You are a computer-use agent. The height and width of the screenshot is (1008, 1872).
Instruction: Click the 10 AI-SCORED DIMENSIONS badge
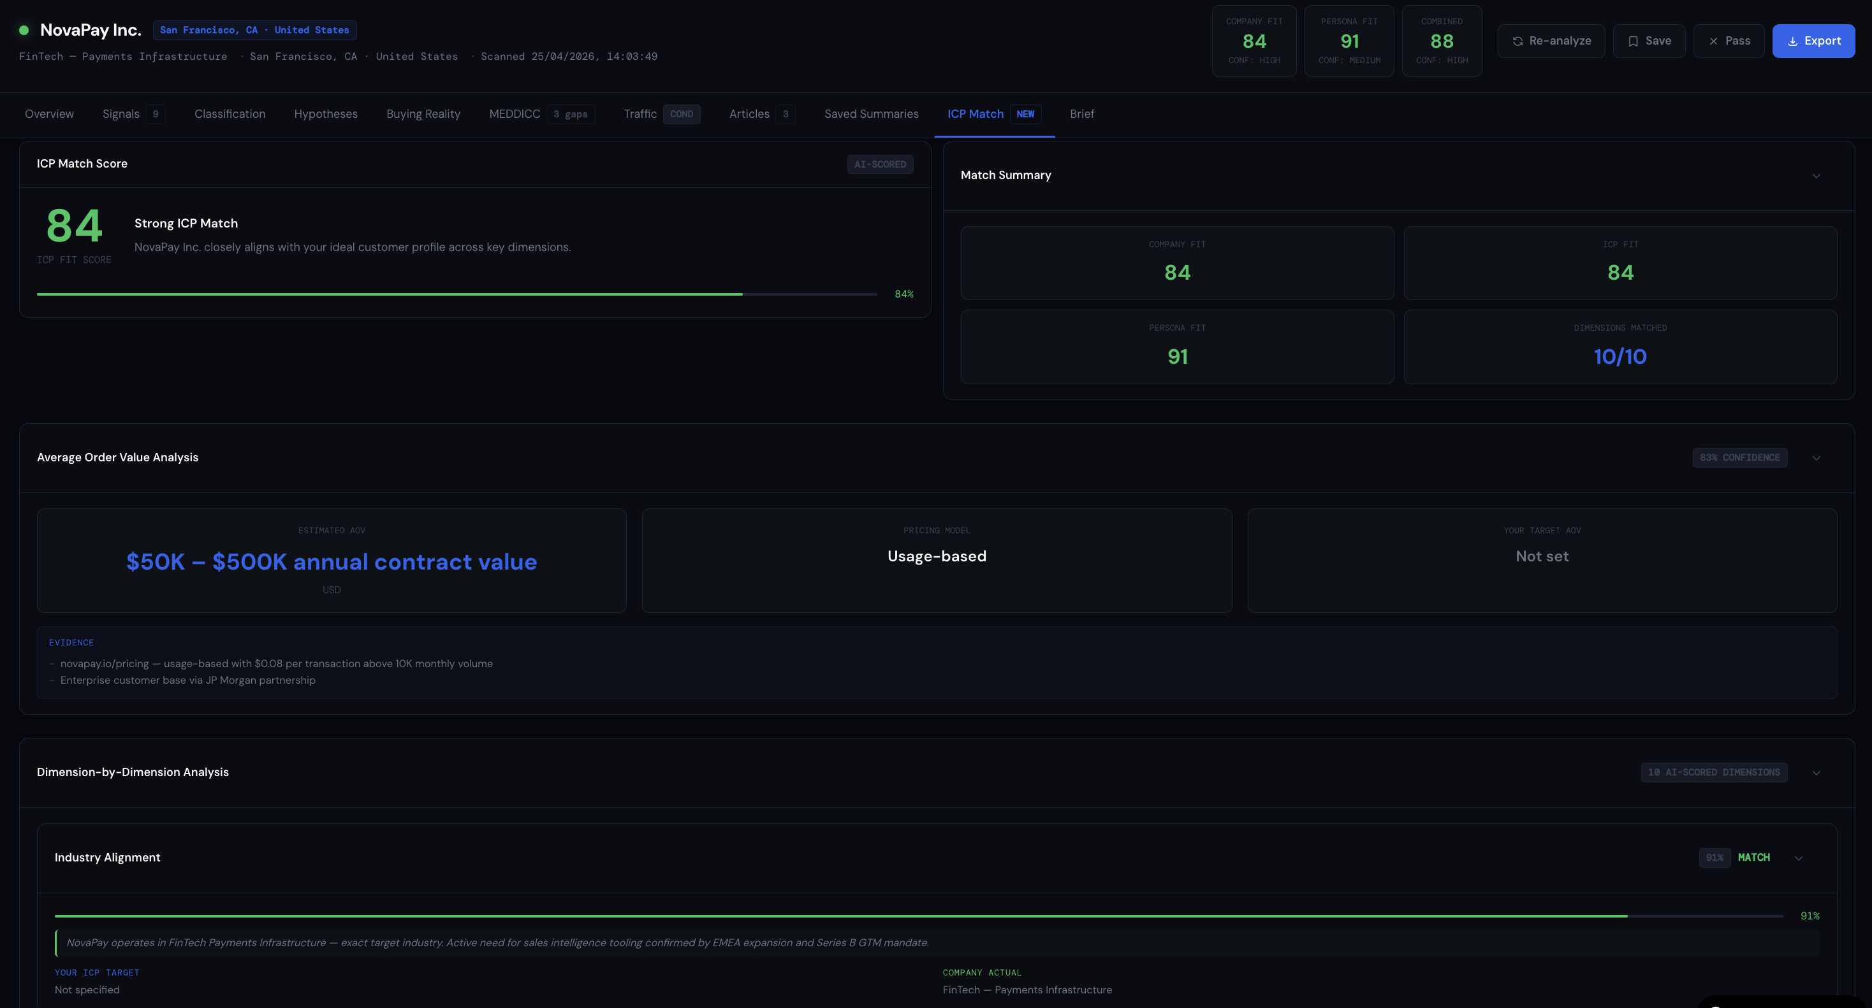[x=1714, y=773]
